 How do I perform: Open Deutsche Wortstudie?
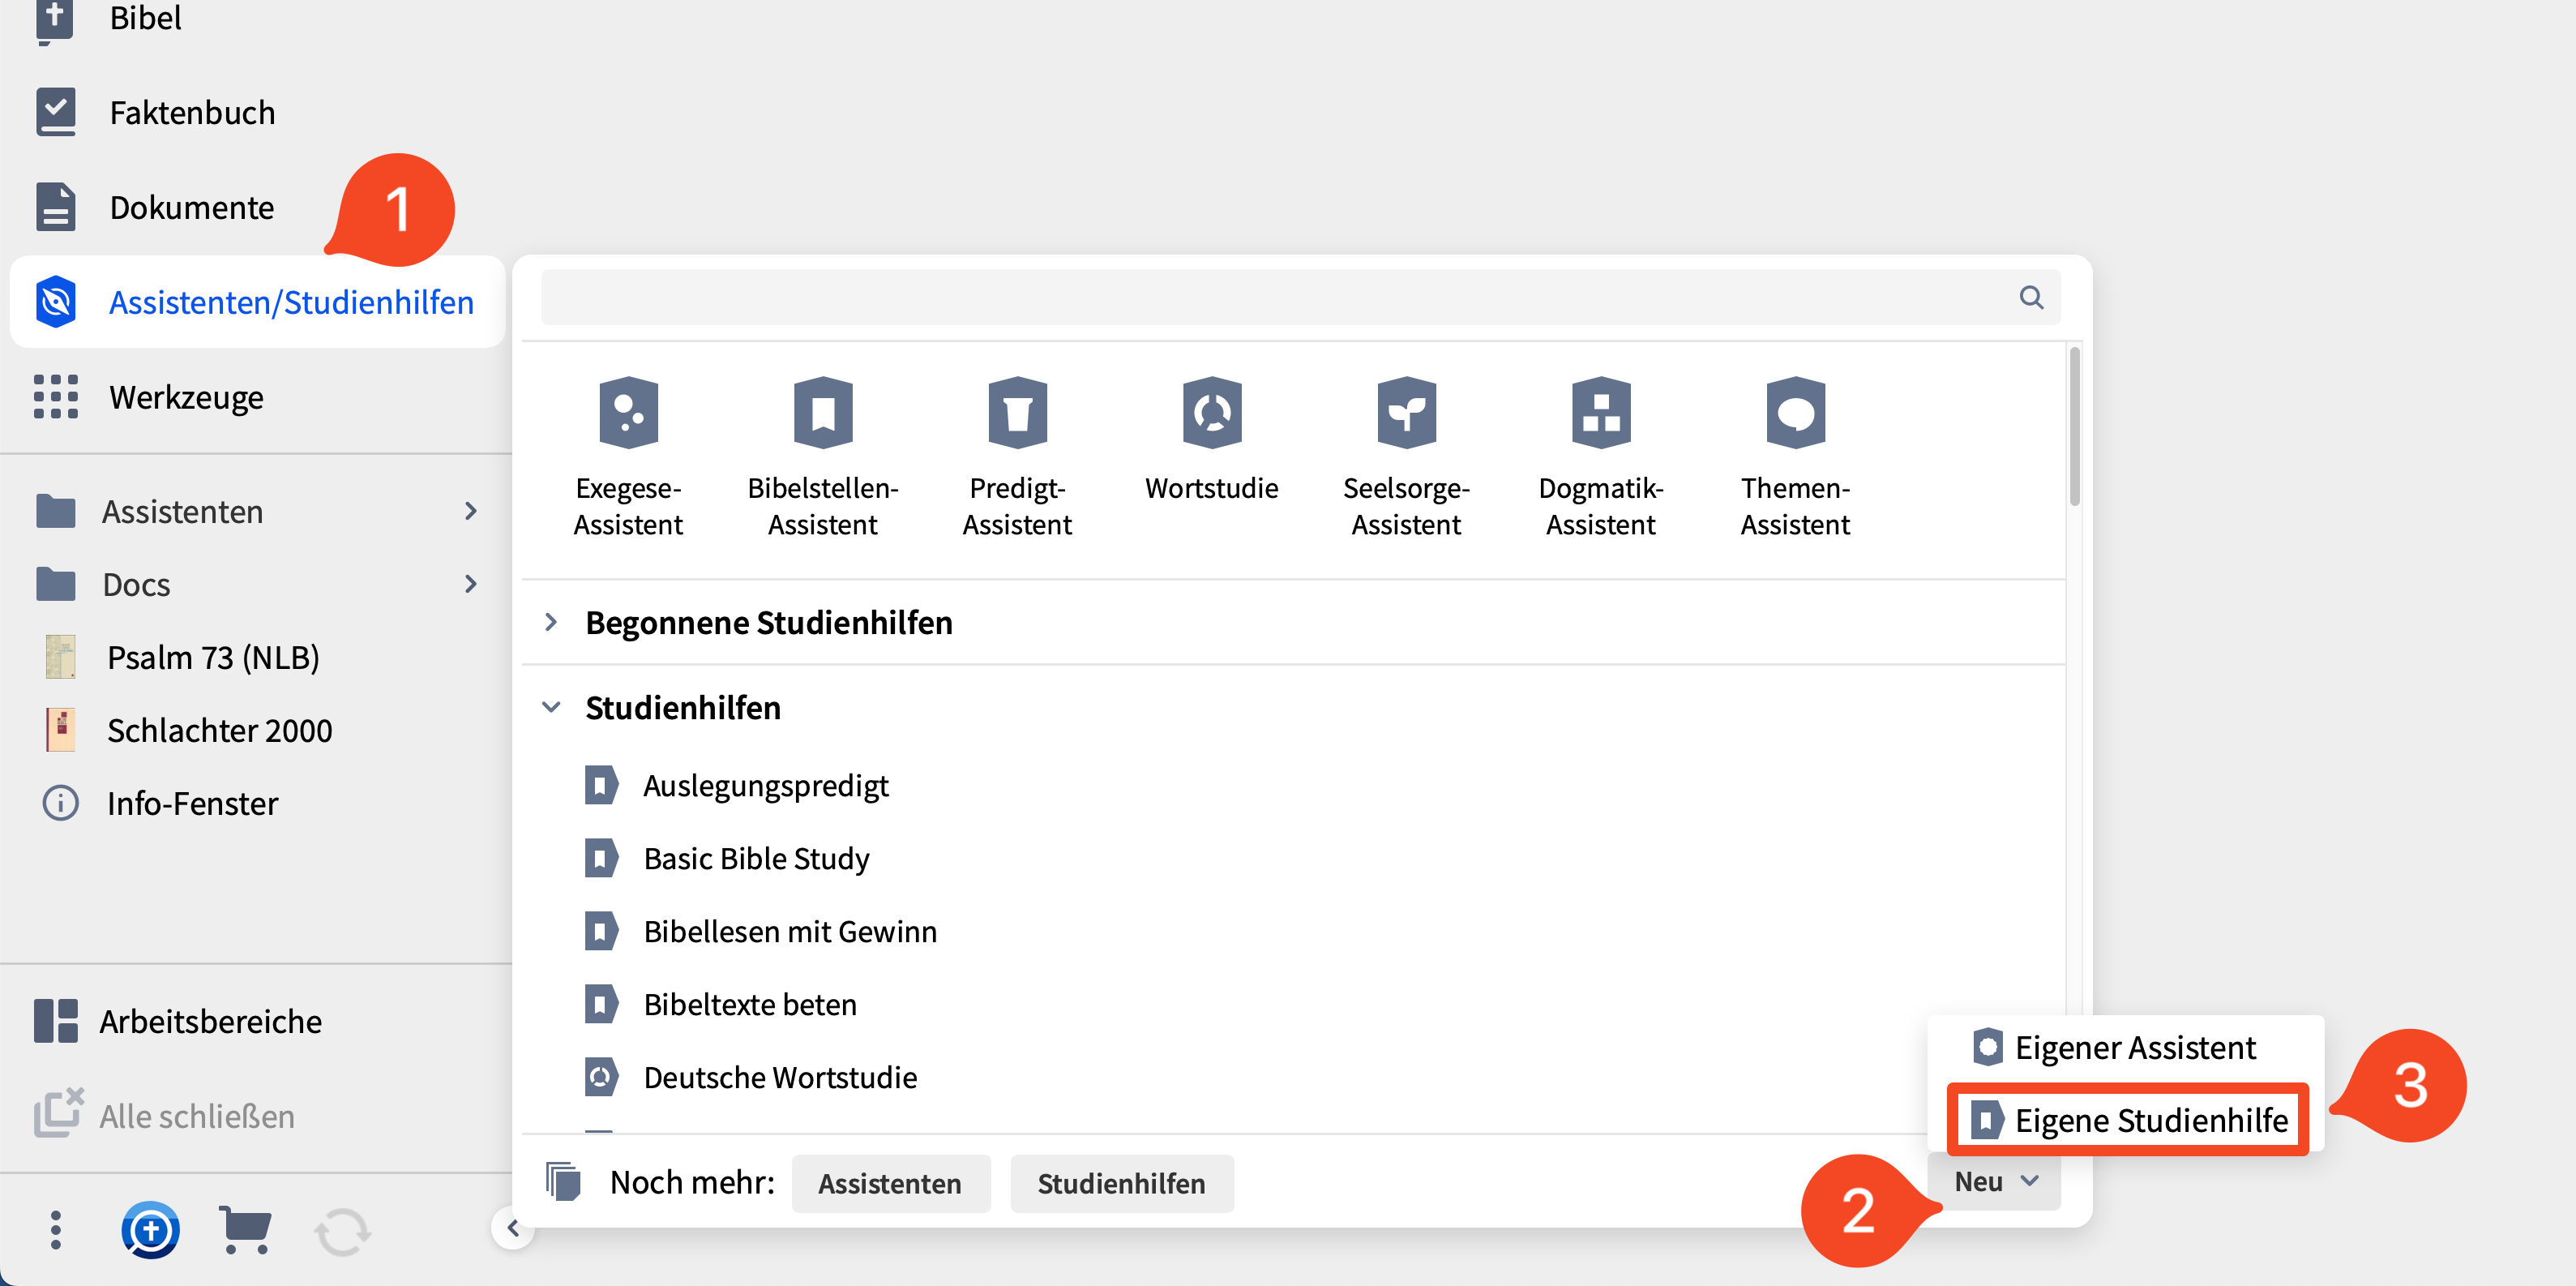[x=780, y=1077]
